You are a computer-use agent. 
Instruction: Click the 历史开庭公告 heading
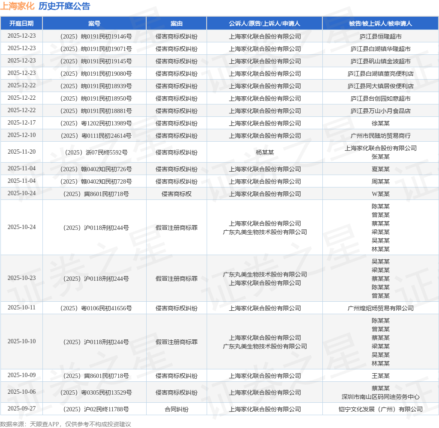pos(64,6)
